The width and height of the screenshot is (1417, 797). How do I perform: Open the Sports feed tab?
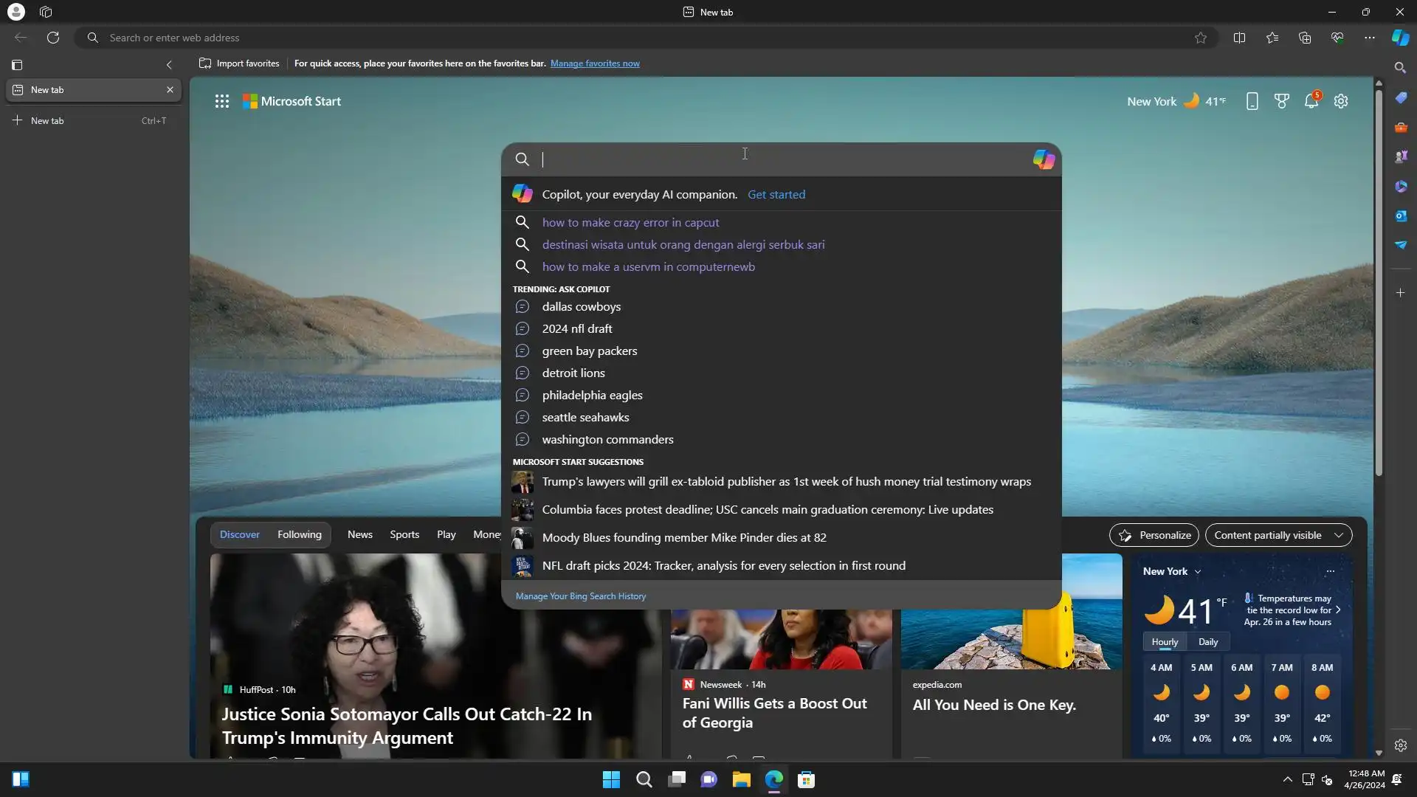(404, 534)
